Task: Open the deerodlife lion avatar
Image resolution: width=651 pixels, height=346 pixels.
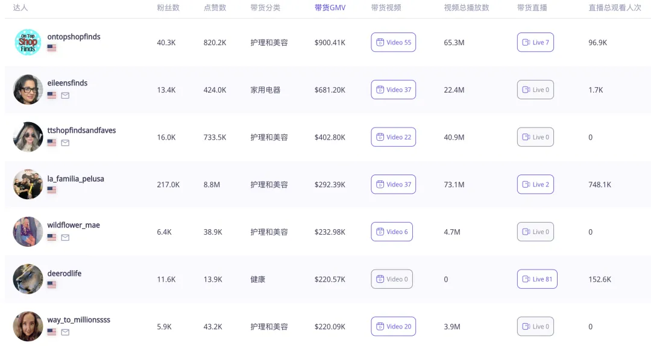Action: tap(28, 279)
